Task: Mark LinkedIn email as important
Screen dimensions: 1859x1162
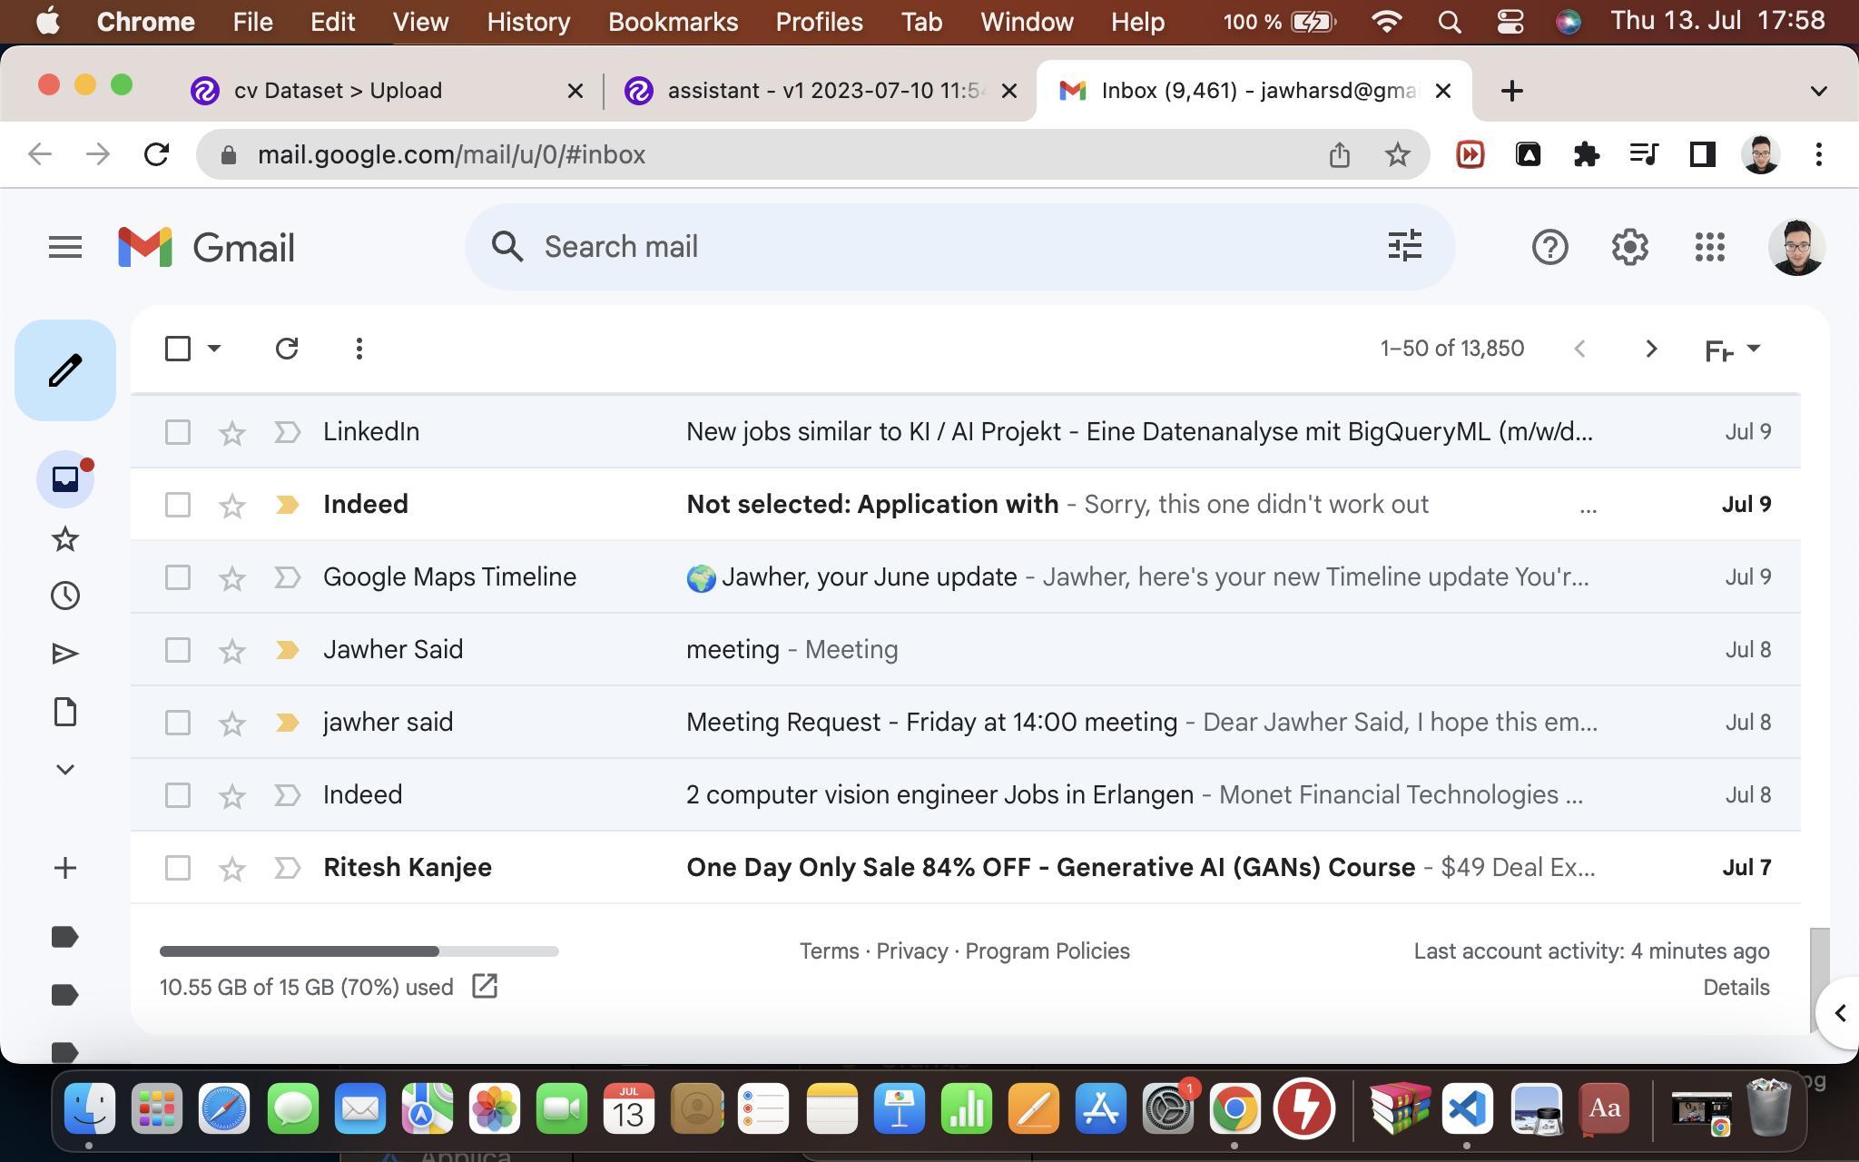Action: 287,432
